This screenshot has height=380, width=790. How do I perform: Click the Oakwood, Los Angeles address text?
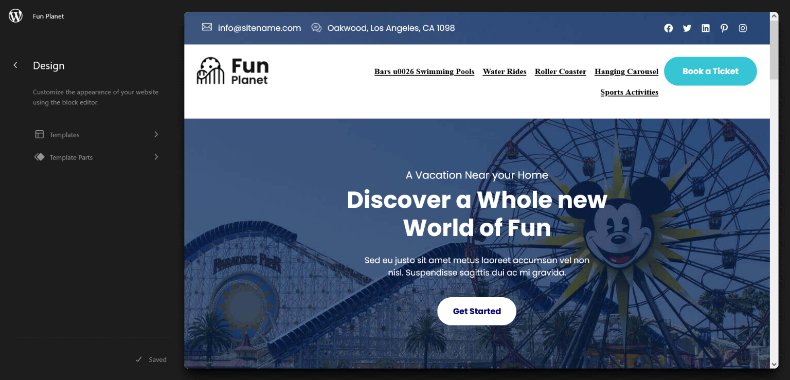391,28
